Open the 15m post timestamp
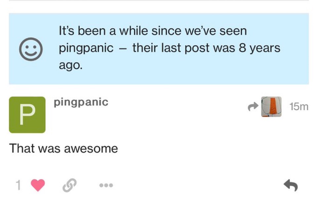The height and width of the screenshot is (220, 317). tap(299, 107)
